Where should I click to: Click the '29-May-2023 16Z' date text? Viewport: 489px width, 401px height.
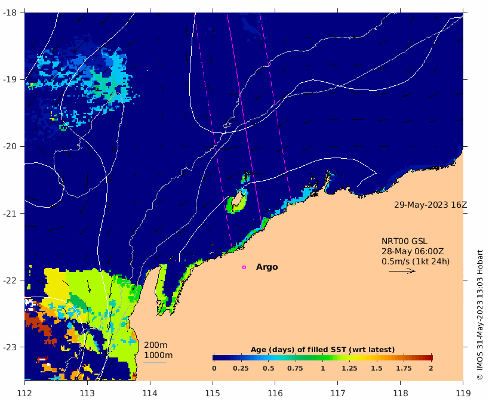[430, 205]
